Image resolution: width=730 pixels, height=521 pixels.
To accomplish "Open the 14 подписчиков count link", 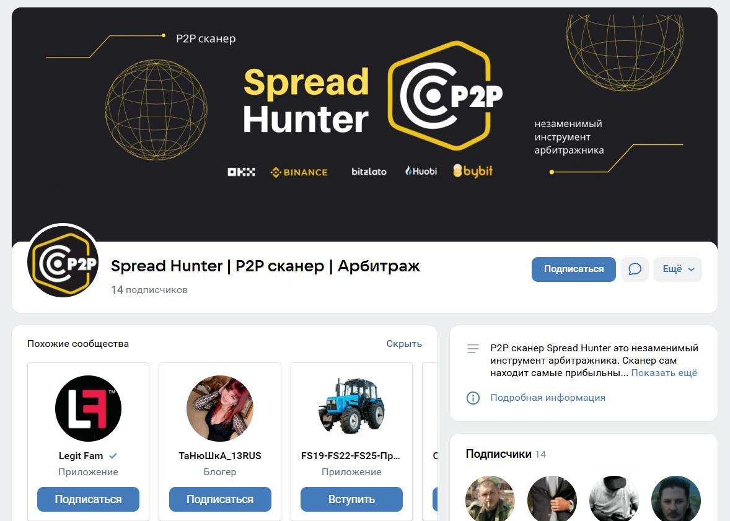I will (x=149, y=289).
